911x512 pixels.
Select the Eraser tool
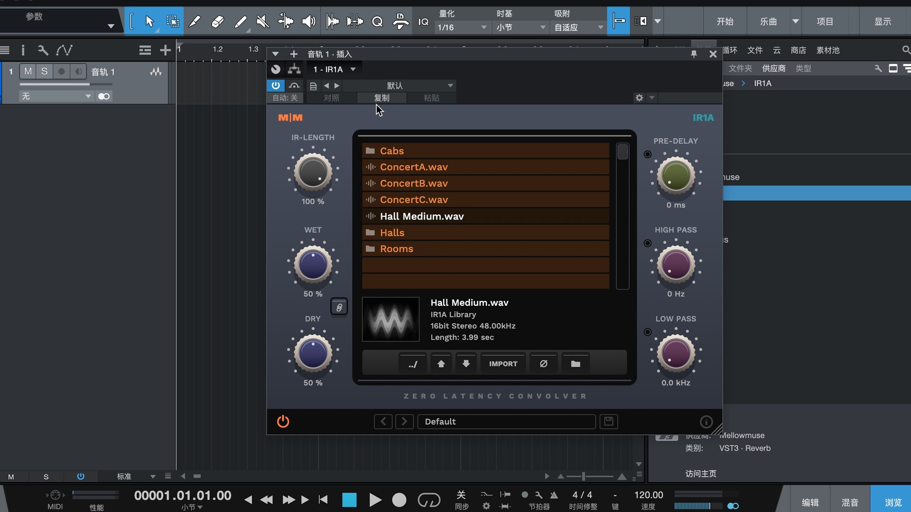click(x=217, y=21)
